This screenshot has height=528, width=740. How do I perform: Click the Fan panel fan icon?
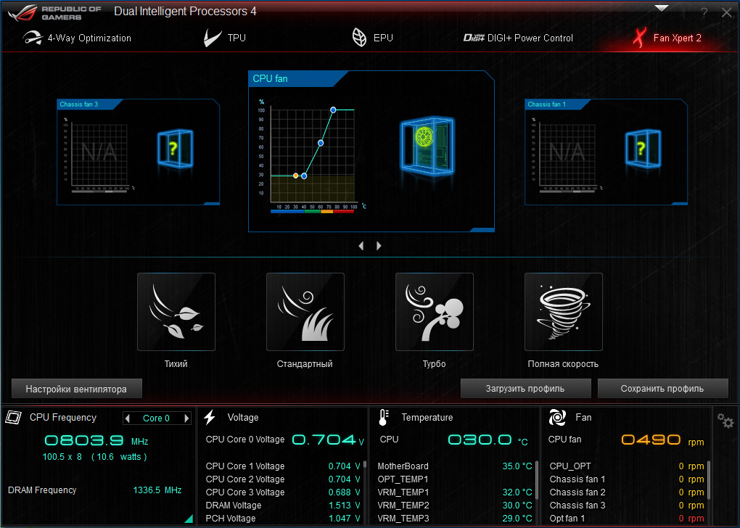pyautogui.click(x=557, y=417)
